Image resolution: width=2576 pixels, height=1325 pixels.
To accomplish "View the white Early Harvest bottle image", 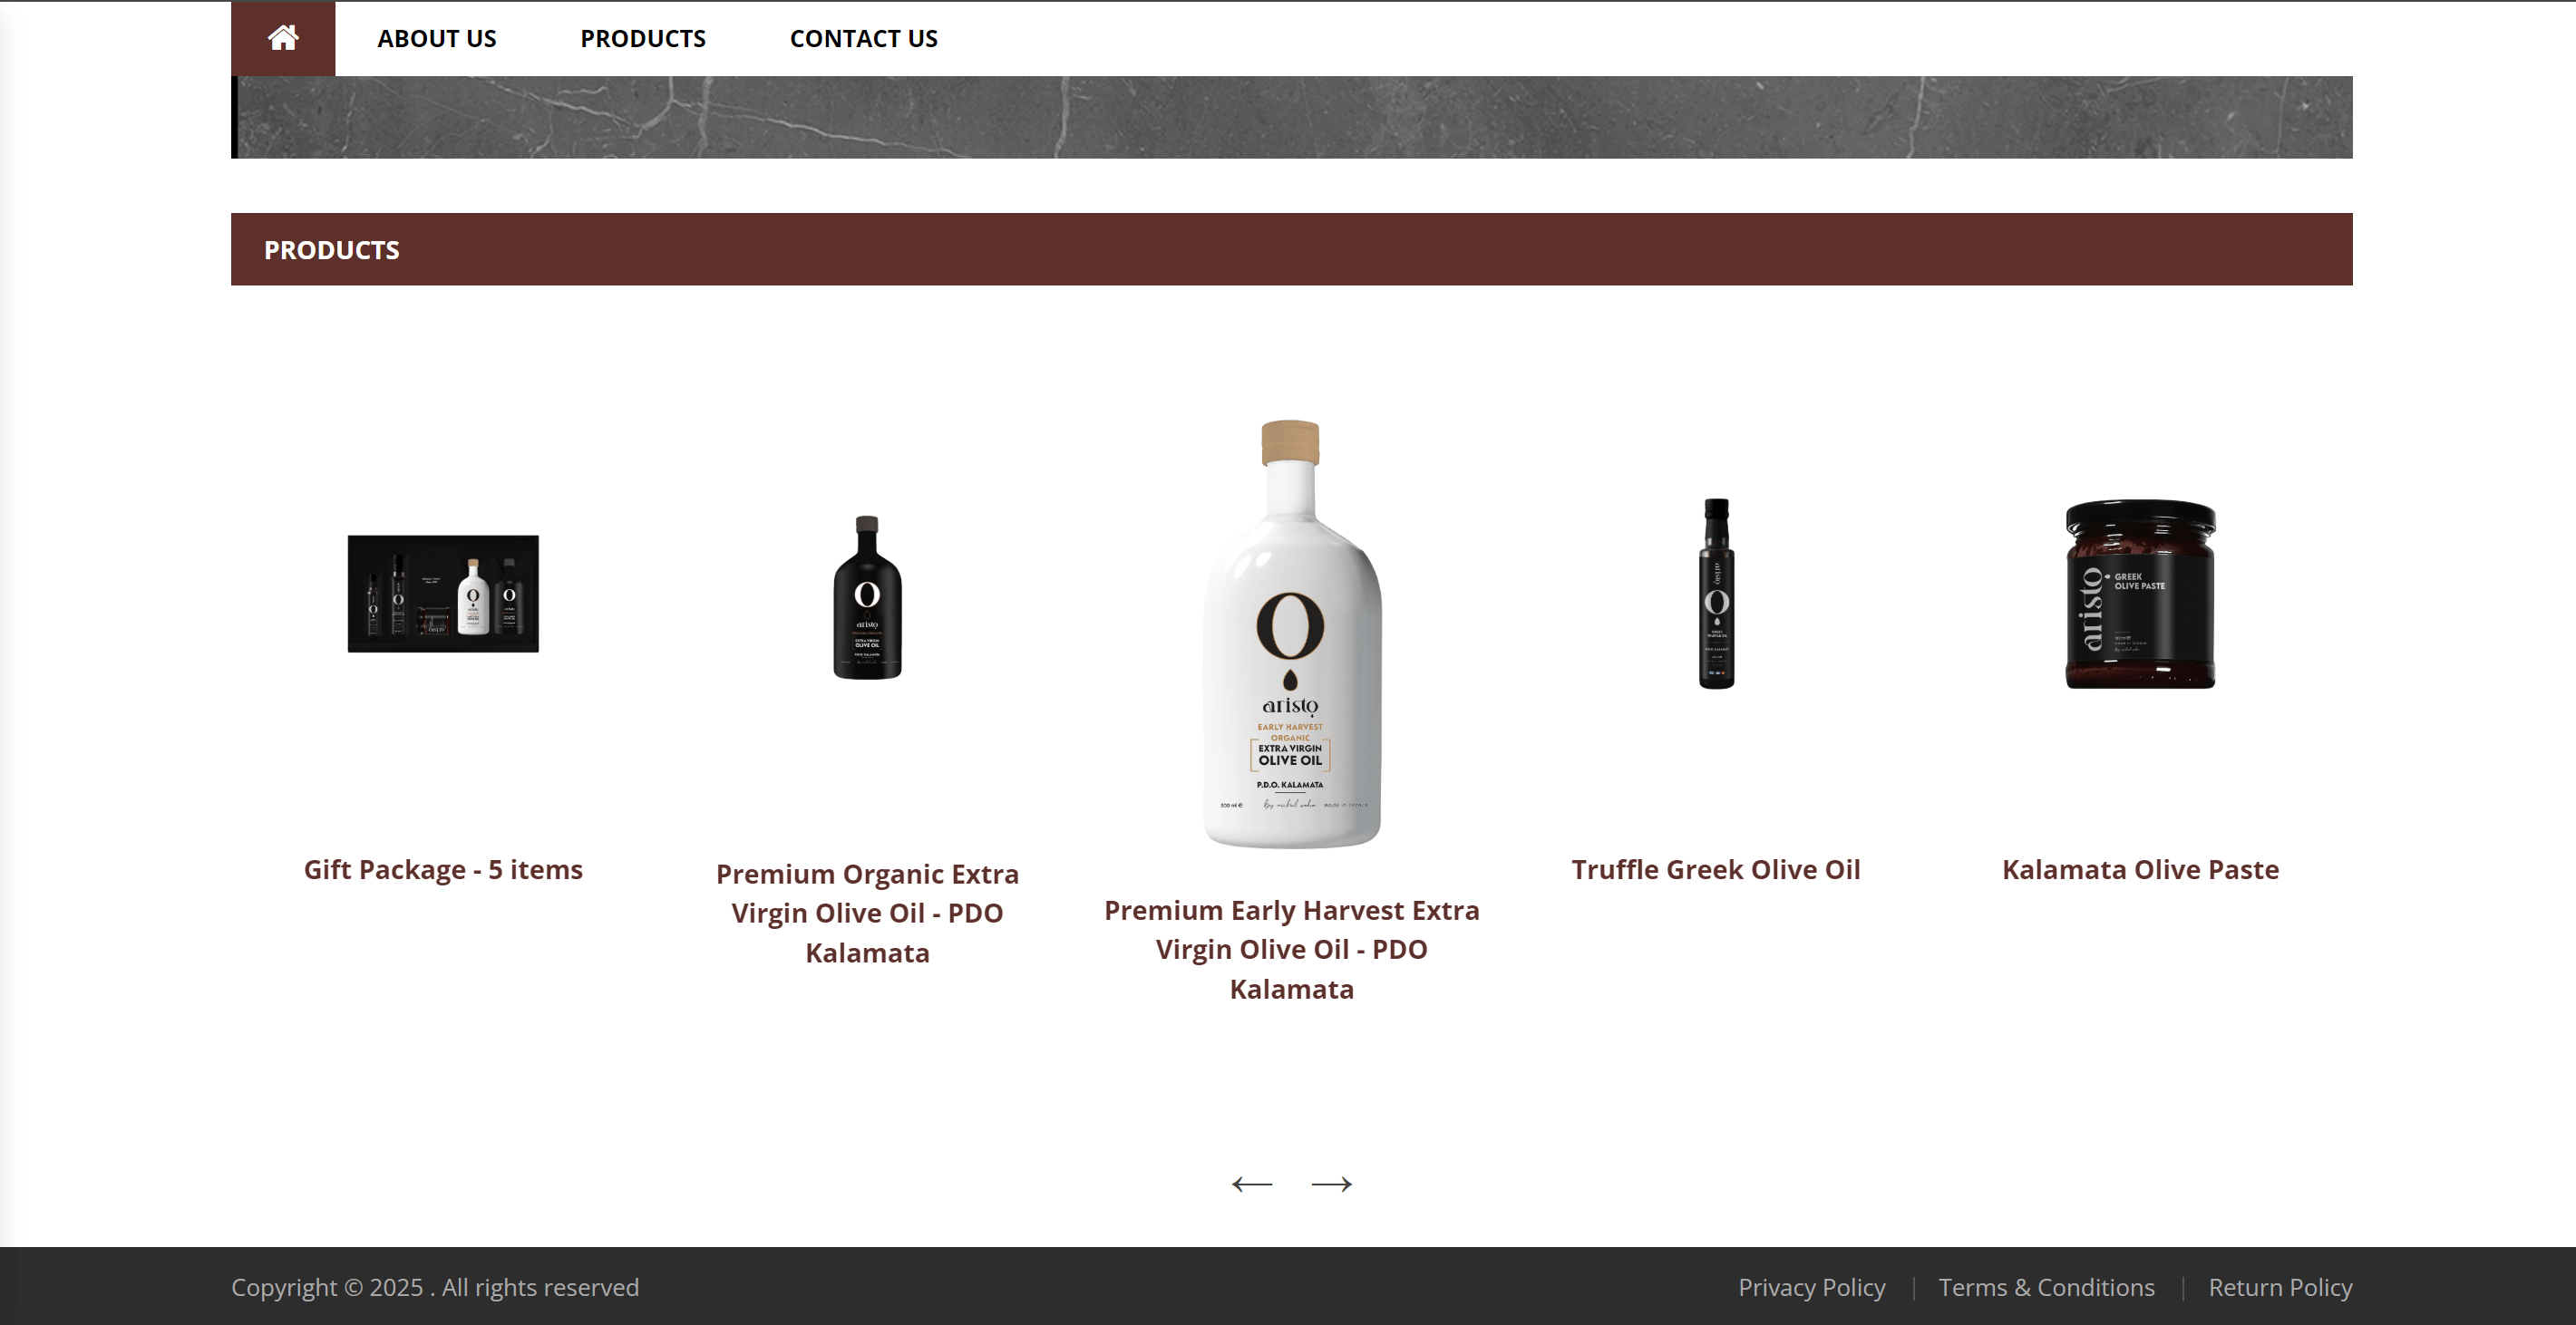I will 1291,633.
